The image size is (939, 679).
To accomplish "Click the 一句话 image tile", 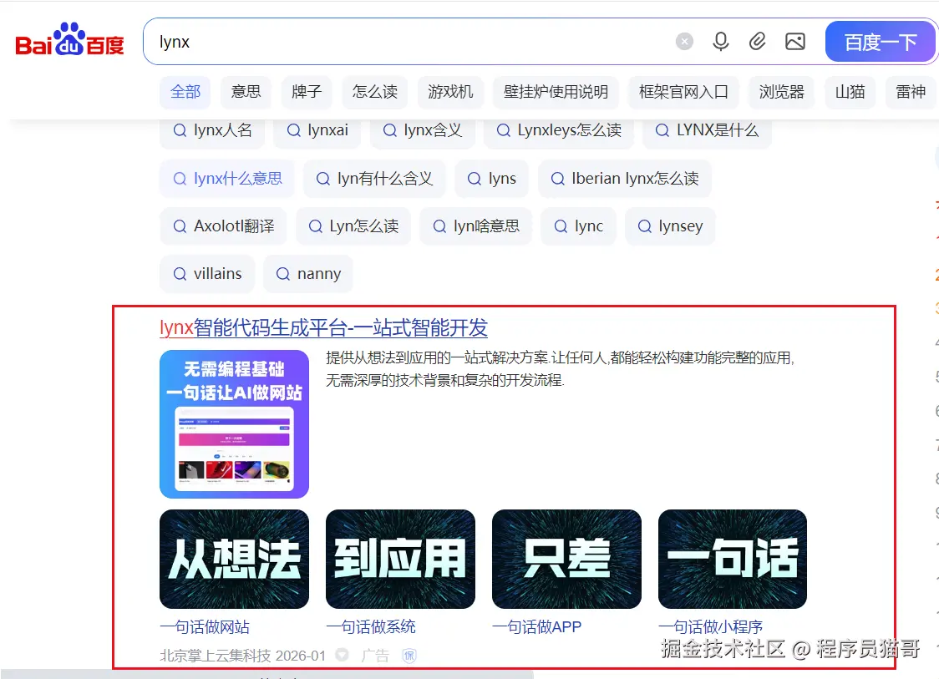I will pos(733,560).
